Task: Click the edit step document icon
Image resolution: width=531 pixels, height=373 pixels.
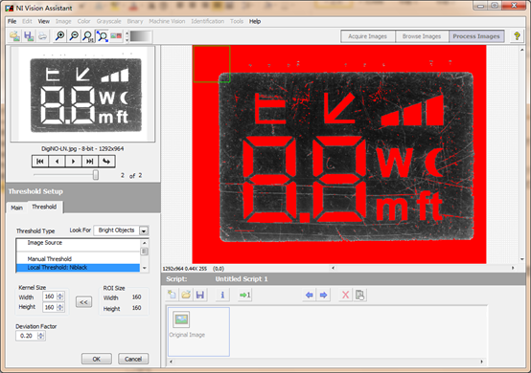Action: point(359,295)
